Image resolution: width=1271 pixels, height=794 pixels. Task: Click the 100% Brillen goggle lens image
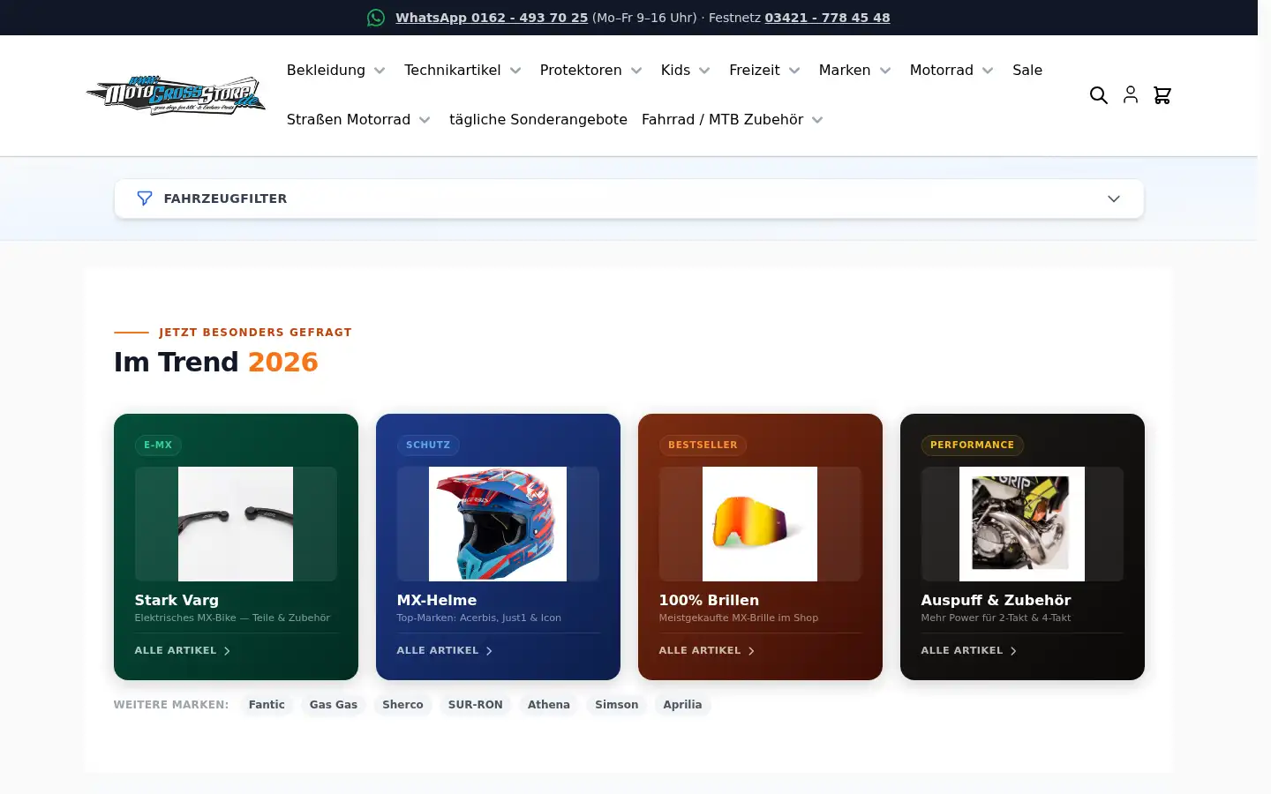point(760,524)
